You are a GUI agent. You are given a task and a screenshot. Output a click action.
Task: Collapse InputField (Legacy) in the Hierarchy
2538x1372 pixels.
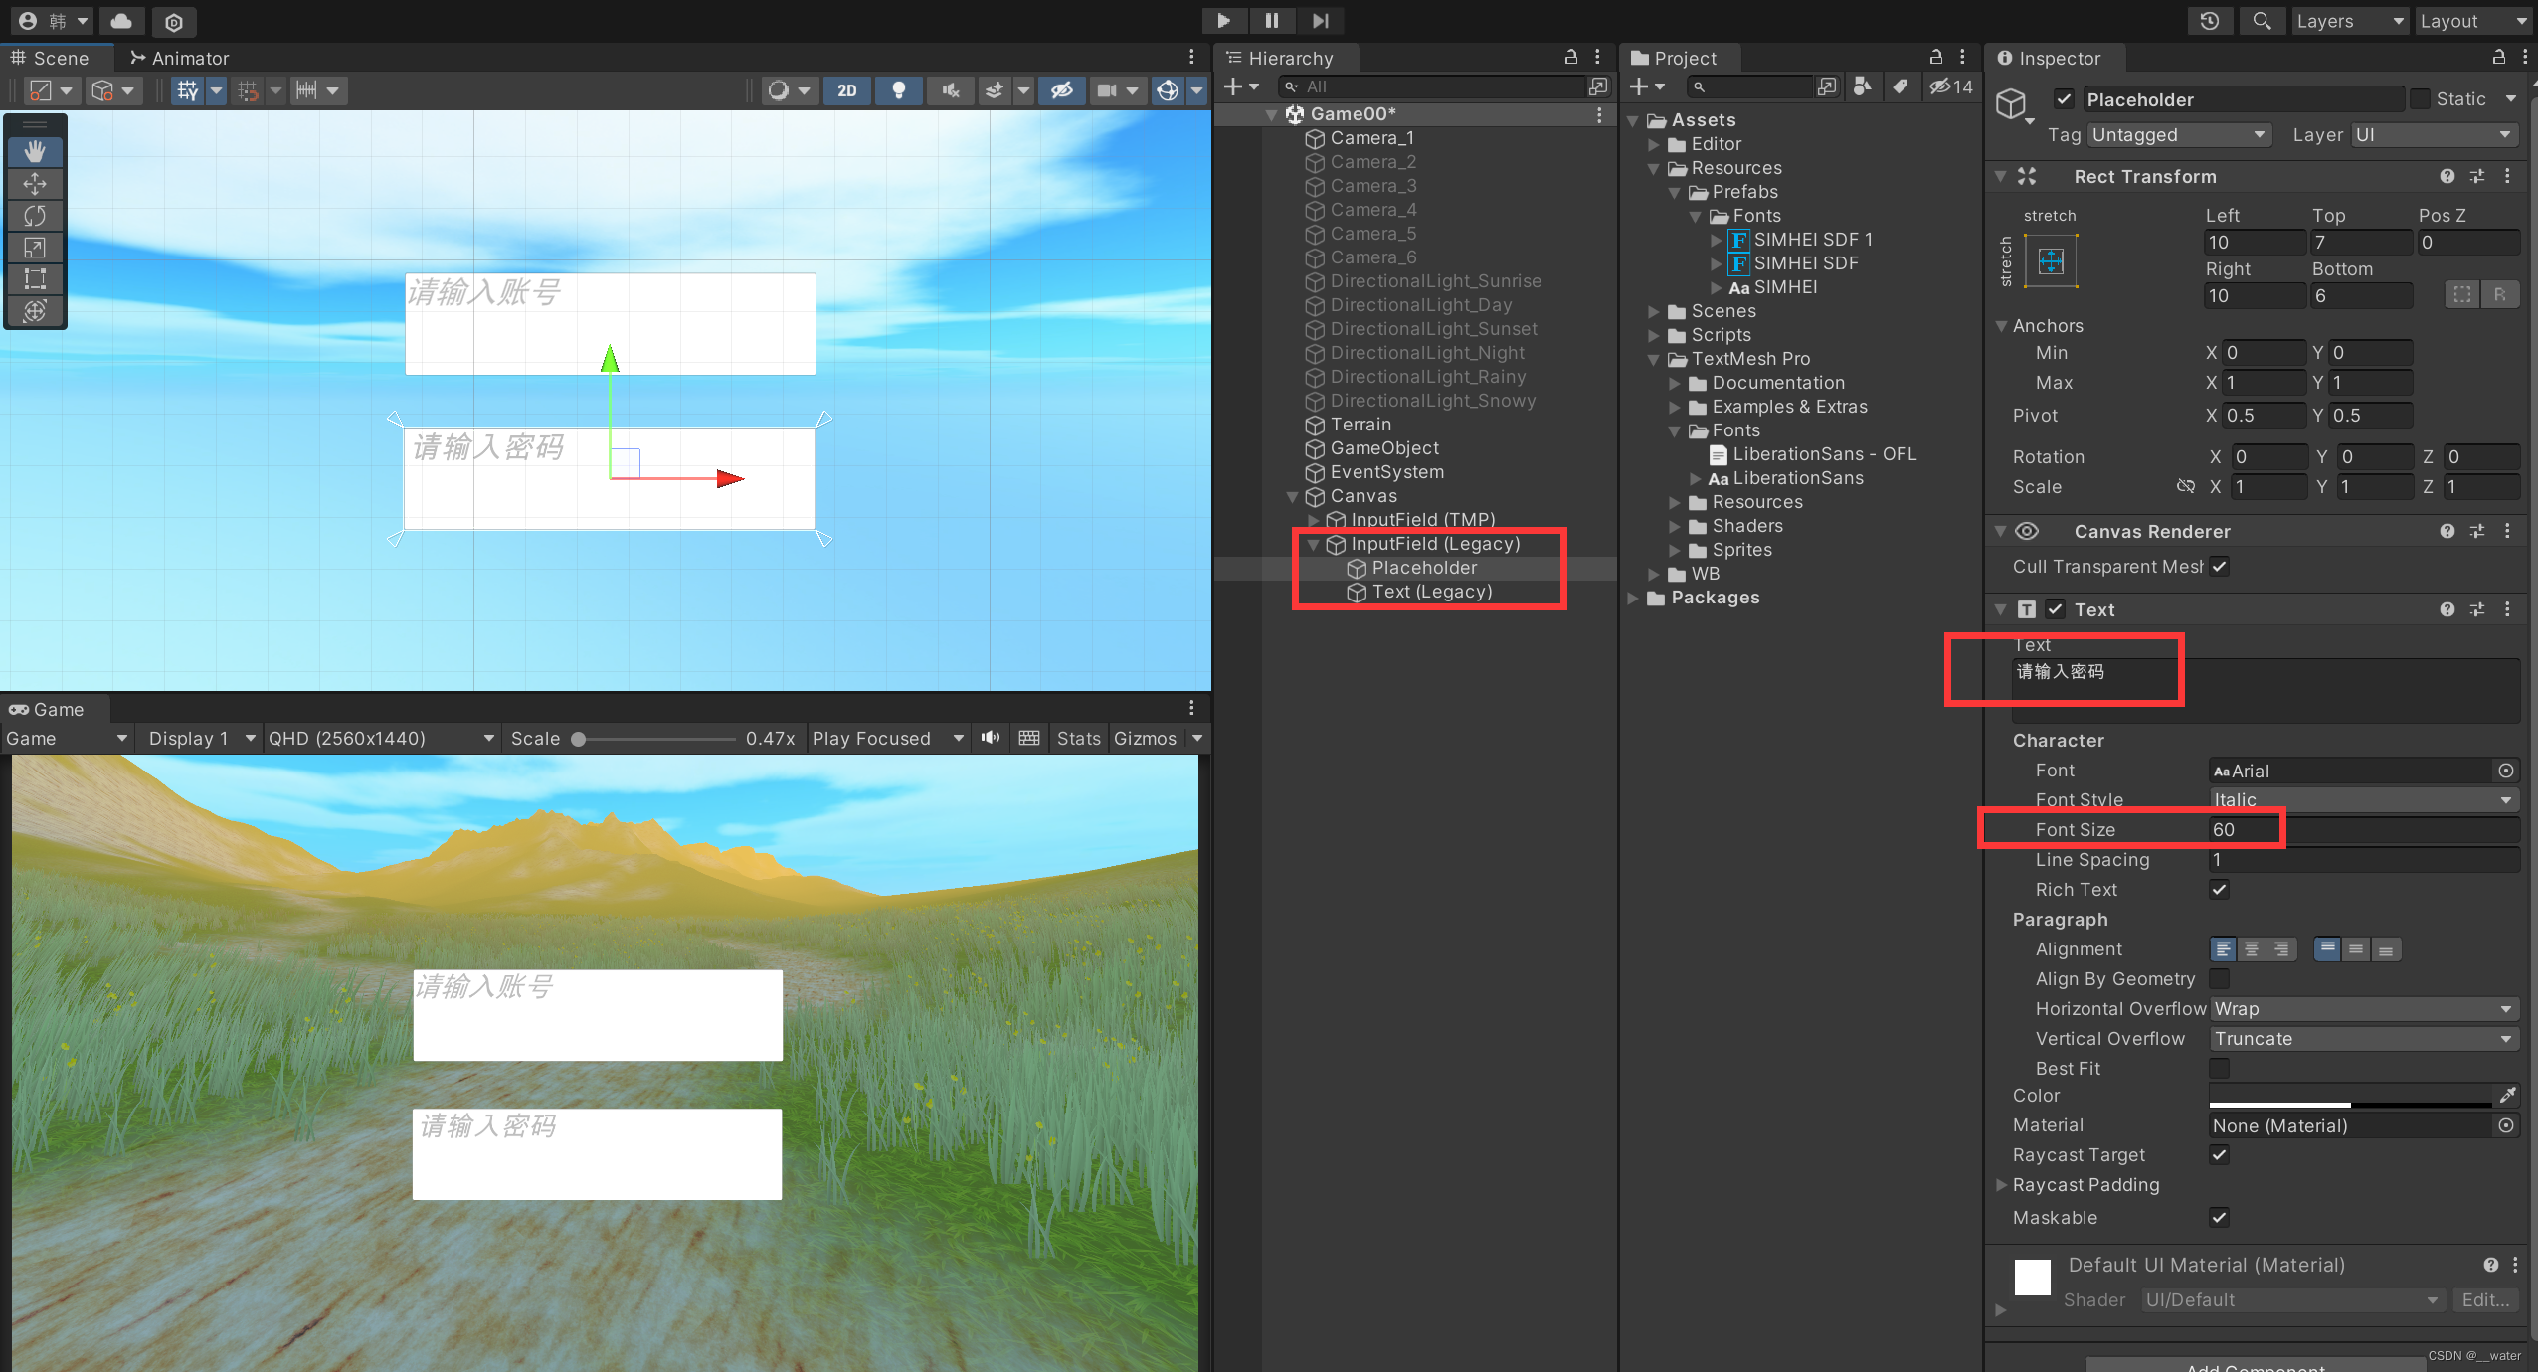click(x=1313, y=544)
